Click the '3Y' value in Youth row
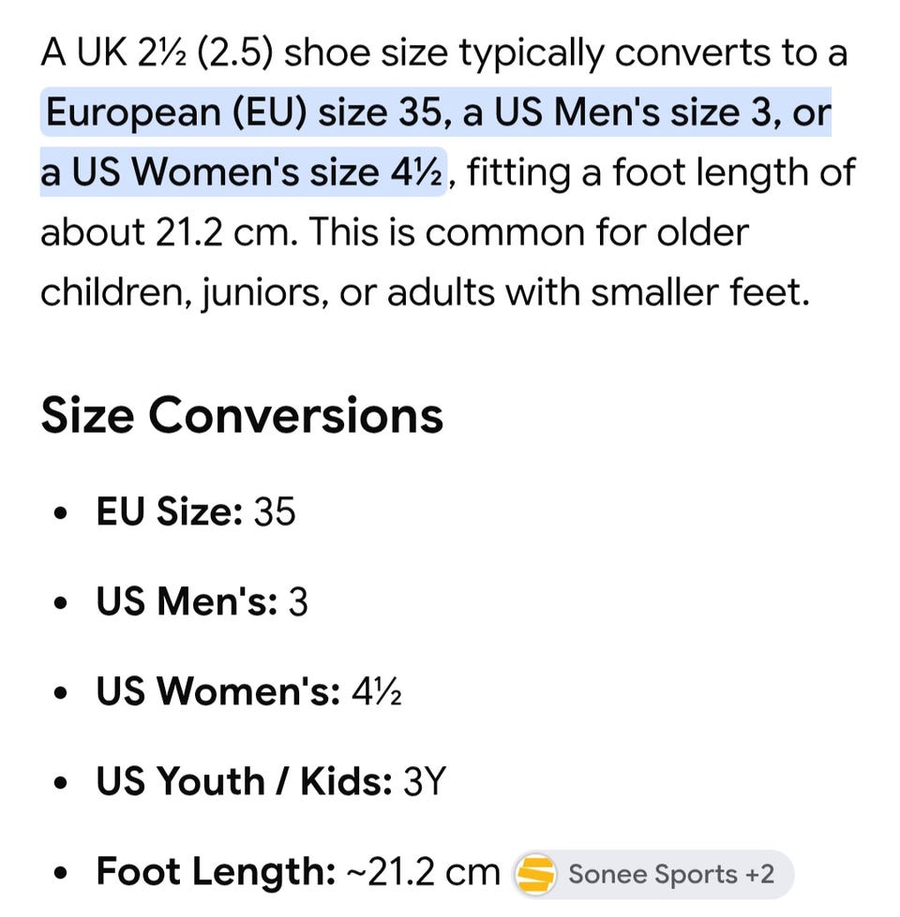The height and width of the screenshot is (917, 900). [425, 781]
